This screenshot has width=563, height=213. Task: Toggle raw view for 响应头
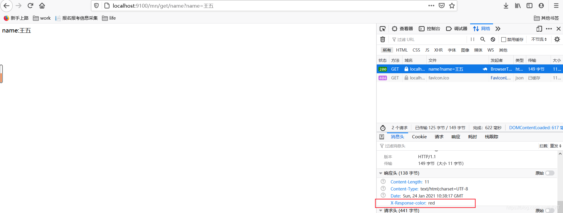[549, 173]
